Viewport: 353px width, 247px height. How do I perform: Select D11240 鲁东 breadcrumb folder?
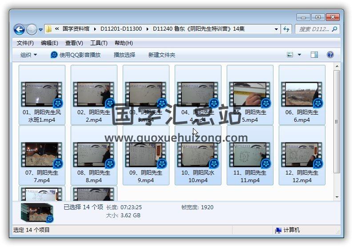(x=199, y=29)
